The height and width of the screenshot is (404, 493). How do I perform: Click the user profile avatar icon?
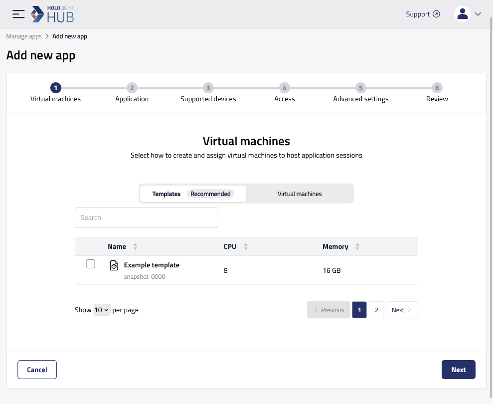pyautogui.click(x=462, y=14)
